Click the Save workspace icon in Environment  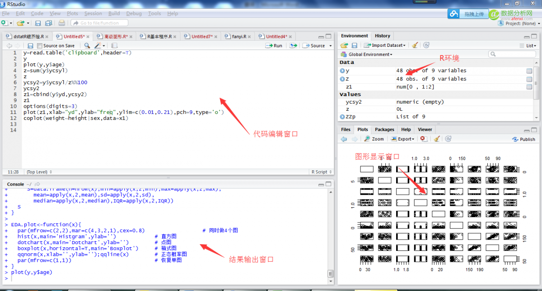tap(355, 45)
